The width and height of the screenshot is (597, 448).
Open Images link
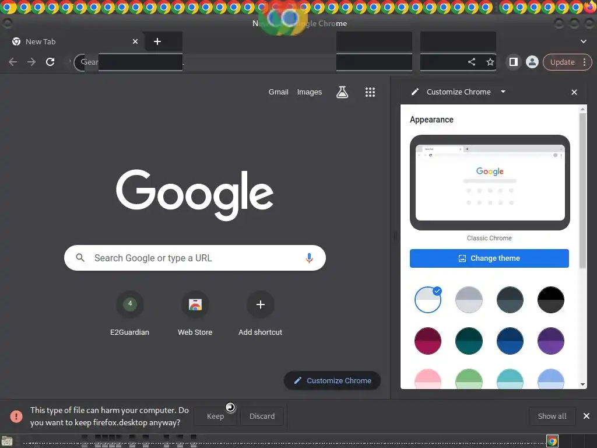point(309,92)
